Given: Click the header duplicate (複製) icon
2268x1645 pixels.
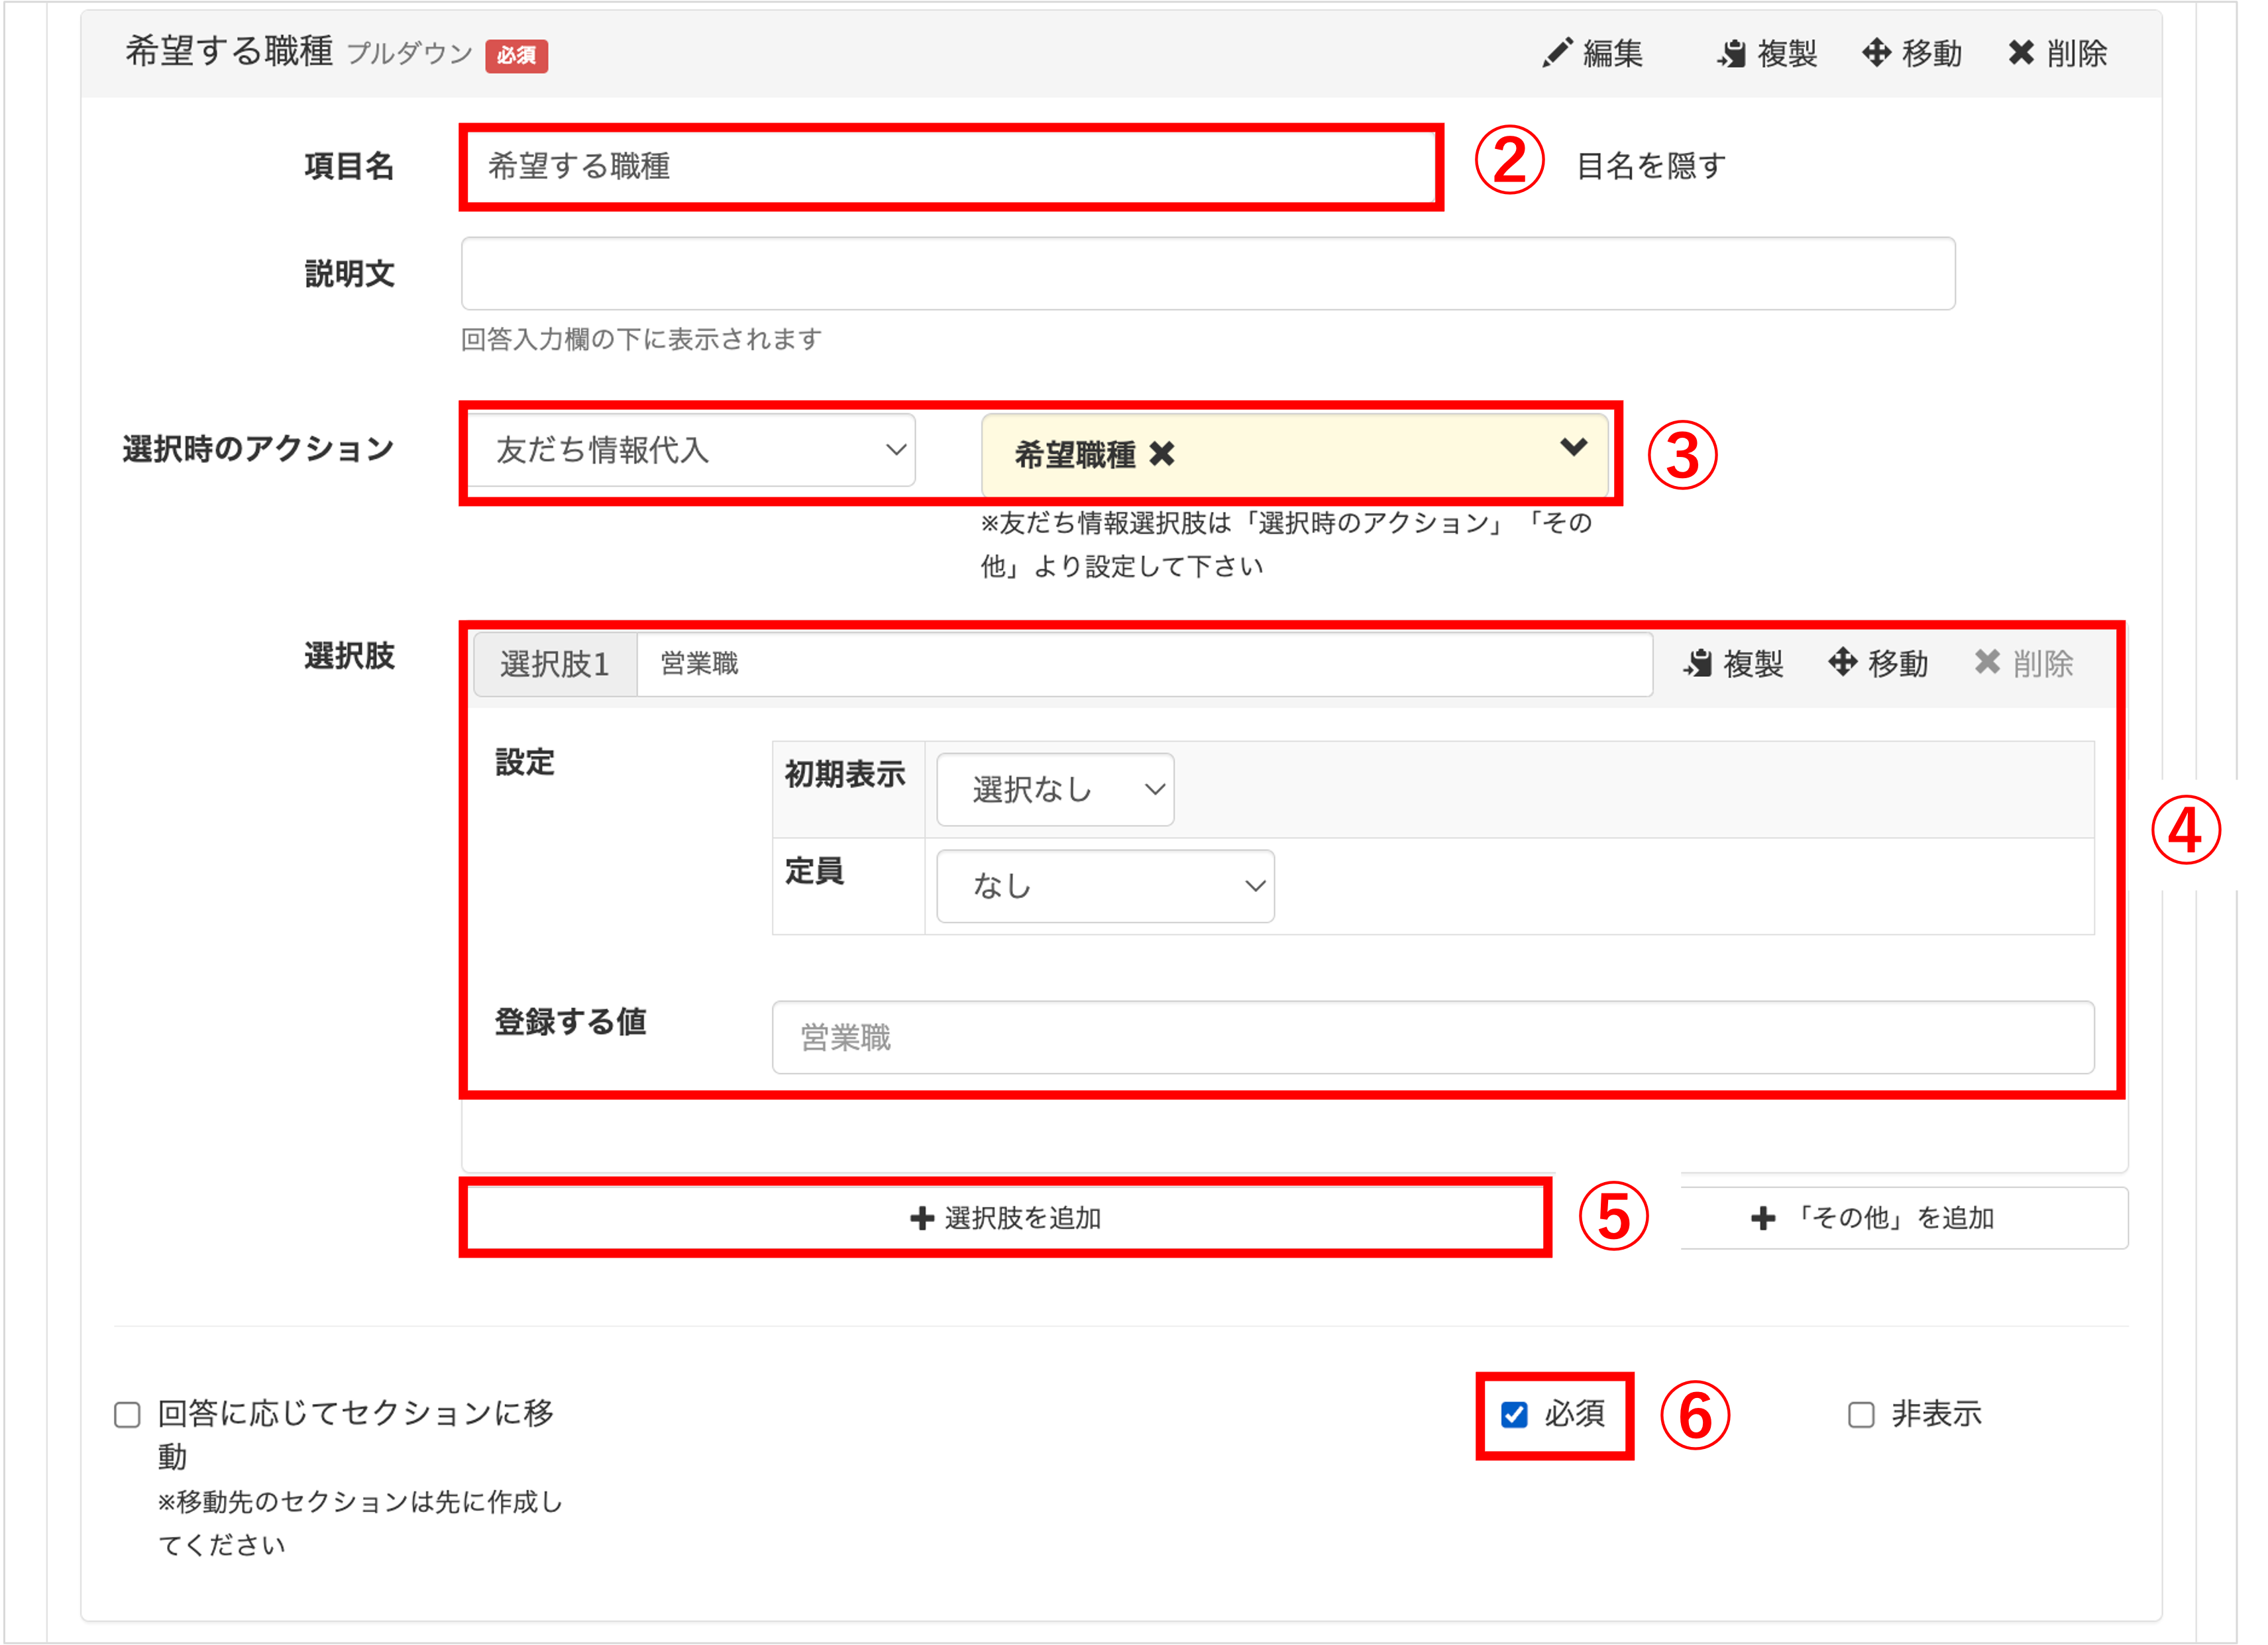Looking at the screenshot, I should pyautogui.click(x=1732, y=53).
